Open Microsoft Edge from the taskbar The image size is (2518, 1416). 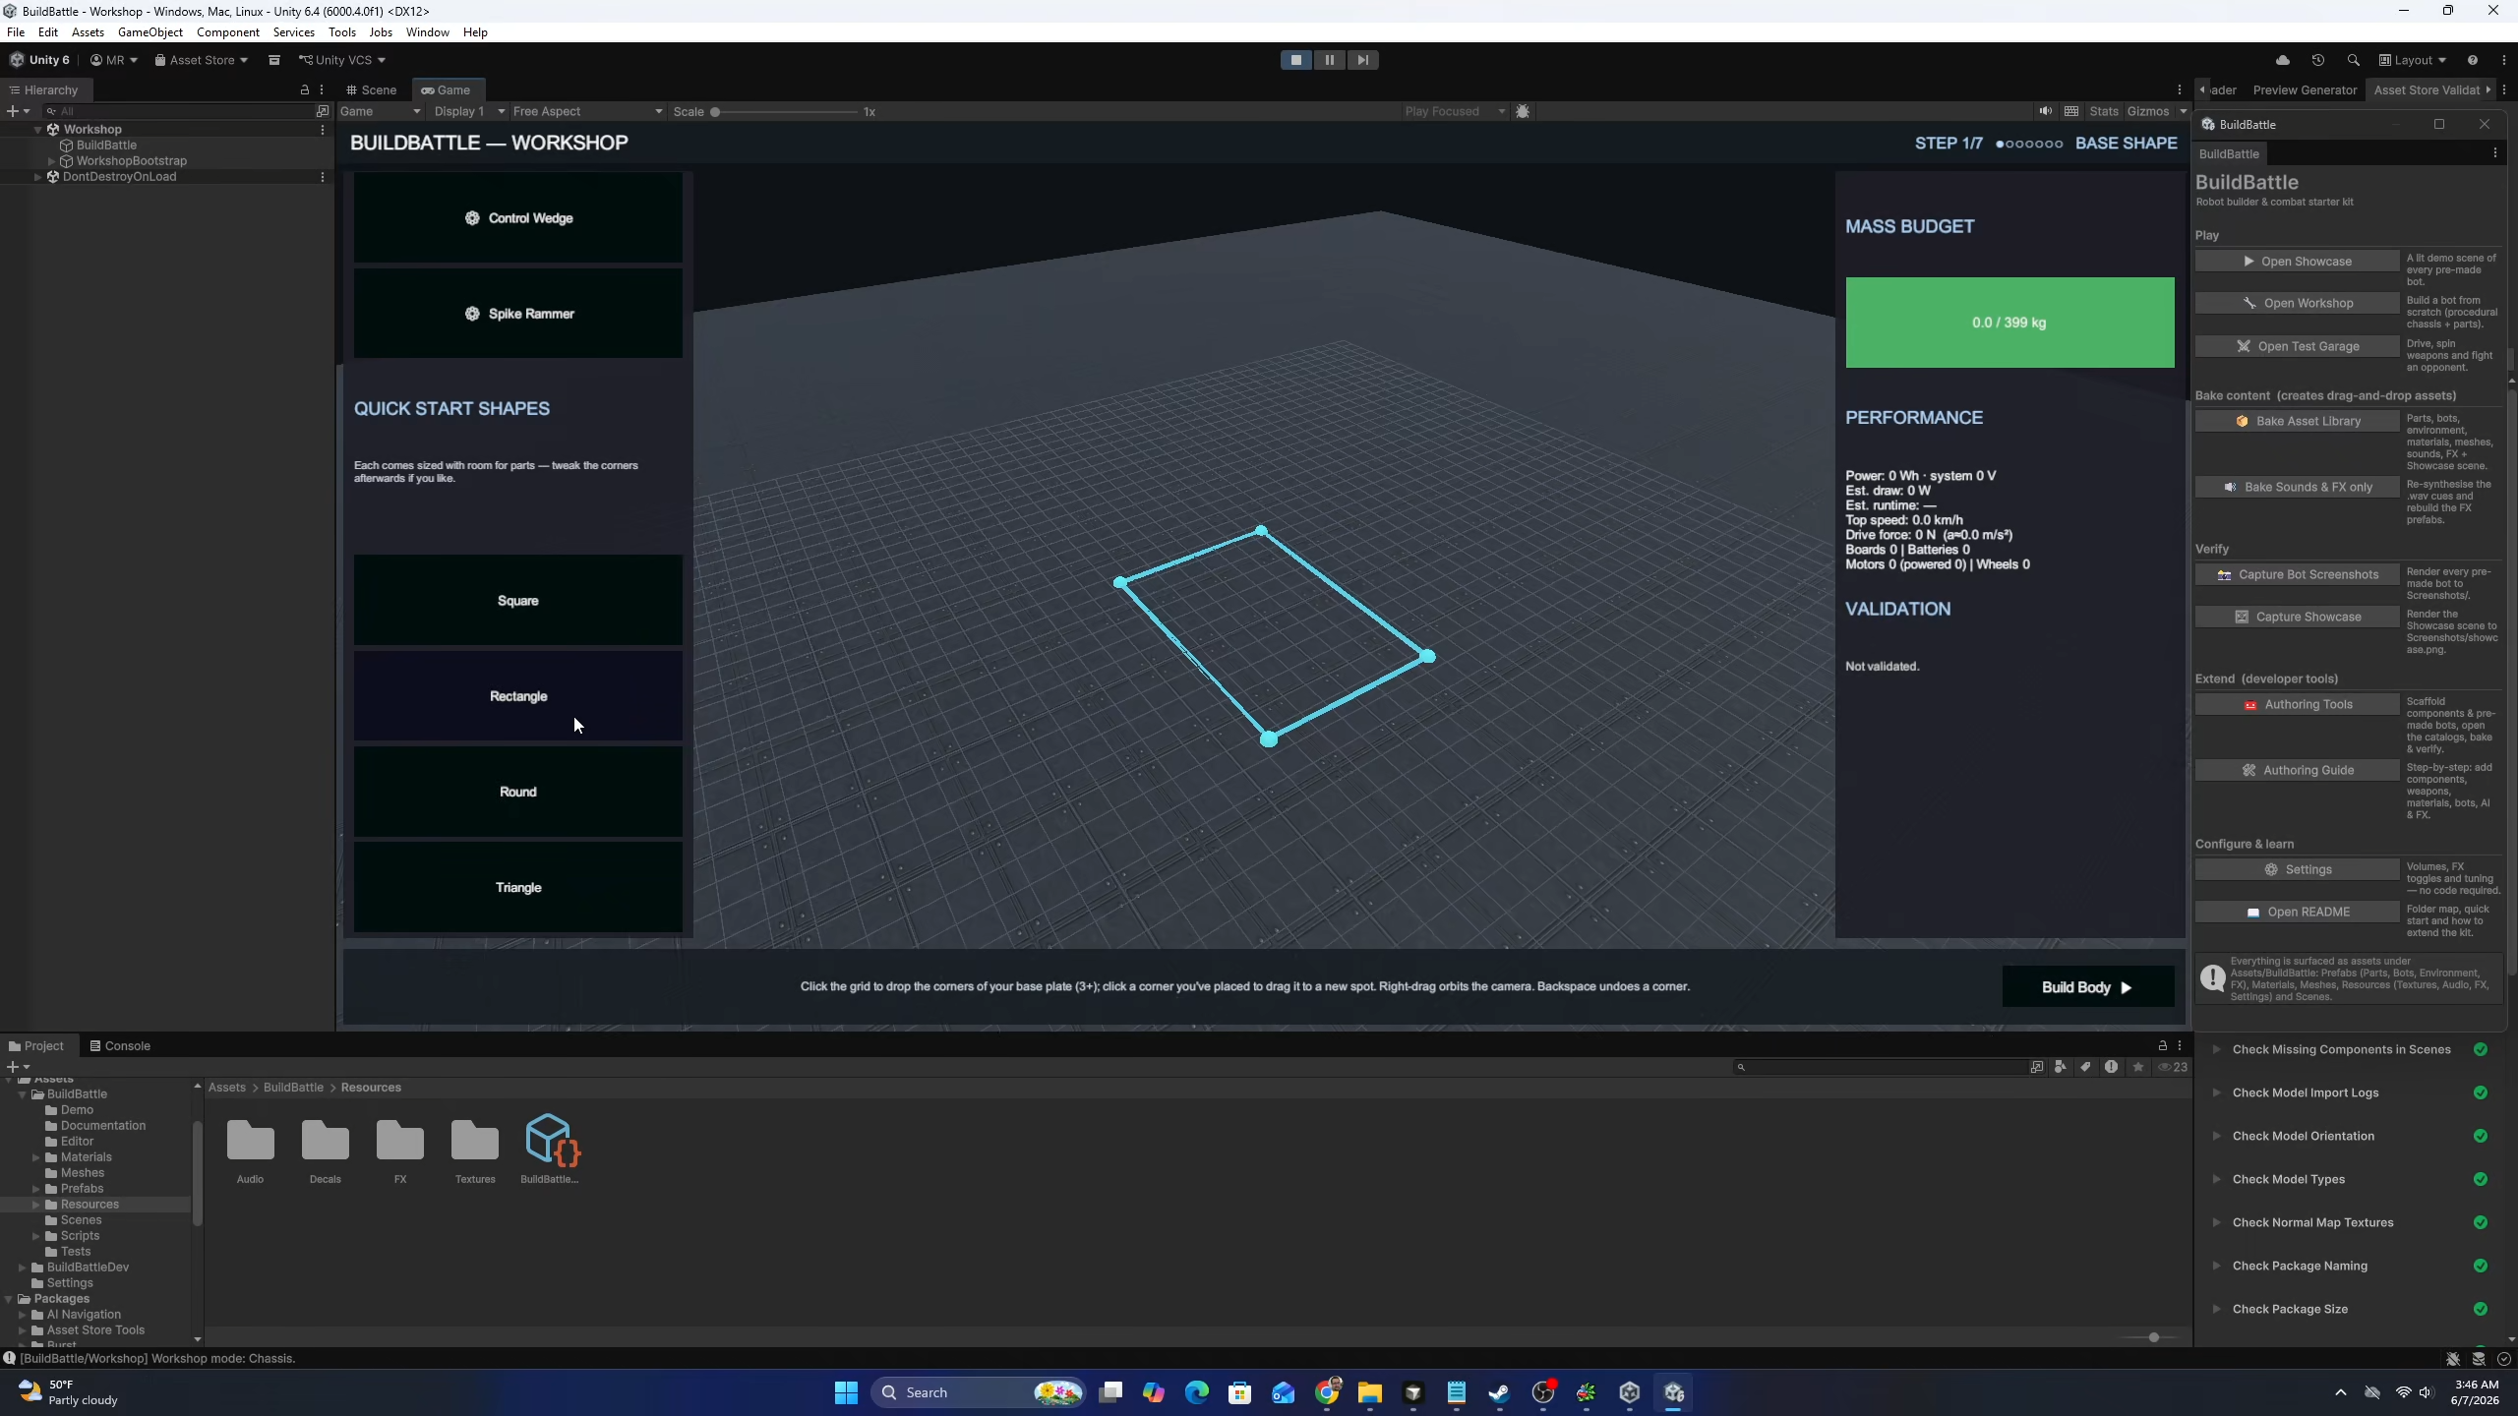coord(1197,1392)
